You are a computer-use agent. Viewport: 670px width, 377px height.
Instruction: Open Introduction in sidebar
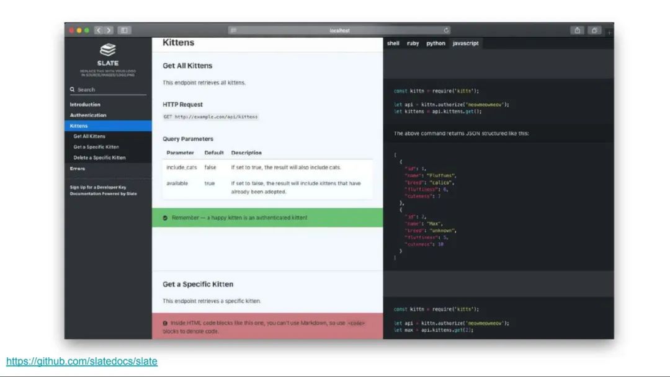pos(85,105)
